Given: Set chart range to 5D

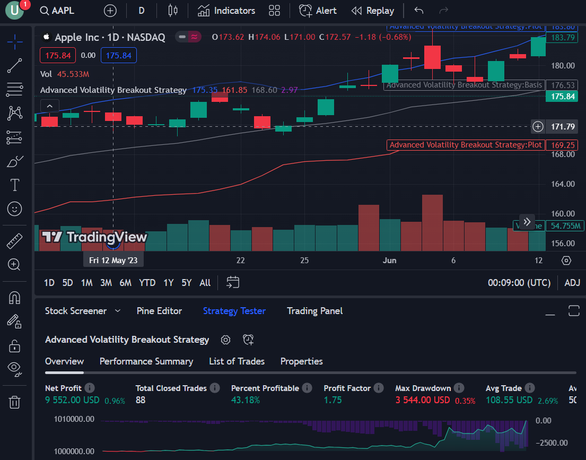Looking at the screenshot, I should click(x=68, y=283).
